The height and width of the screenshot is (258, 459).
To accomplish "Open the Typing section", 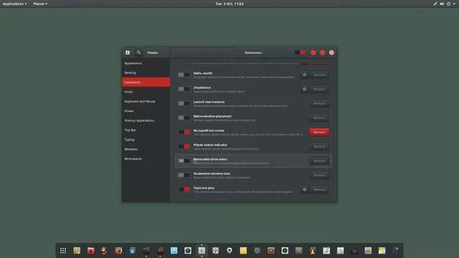I will tap(146, 140).
